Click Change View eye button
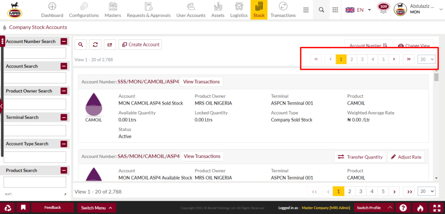This screenshot has width=445, height=214. [x=414, y=45]
